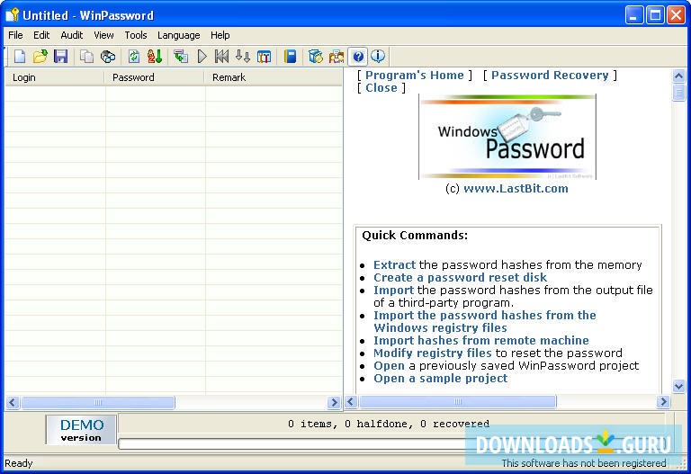
Task: Open the Language menu
Action: click(x=178, y=35)
